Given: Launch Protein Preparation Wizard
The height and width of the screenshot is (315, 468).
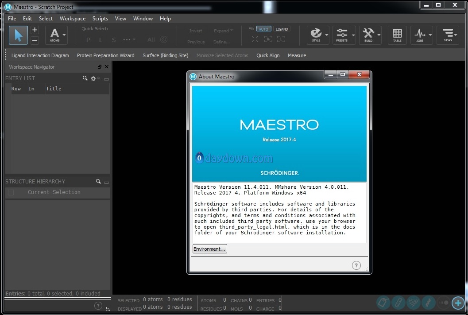Looking at the screenshot, I should 106,55.
